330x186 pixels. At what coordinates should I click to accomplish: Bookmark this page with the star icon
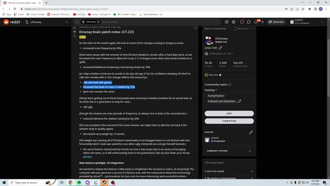point(303,9)
